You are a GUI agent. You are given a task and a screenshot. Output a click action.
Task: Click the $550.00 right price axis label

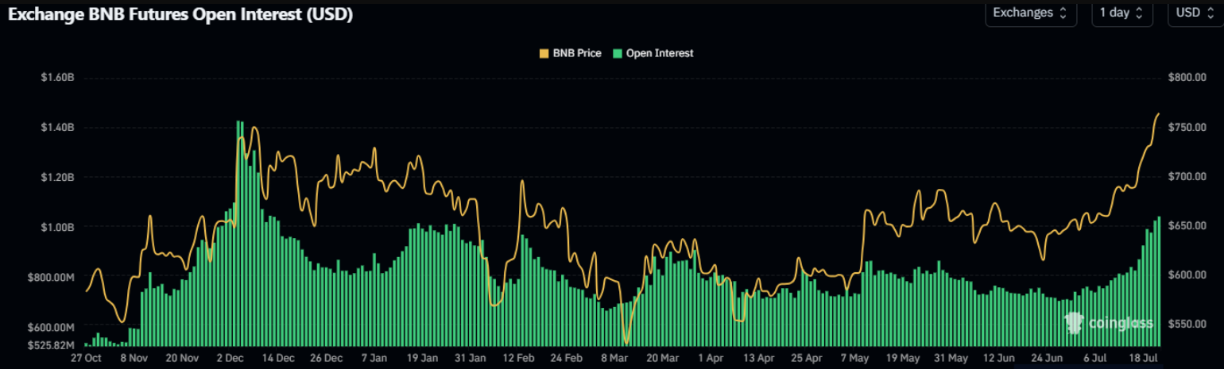coord(1187,325)
